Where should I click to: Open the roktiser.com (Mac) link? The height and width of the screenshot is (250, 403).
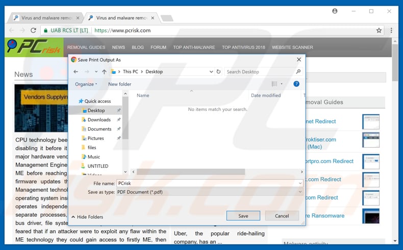(x=321, y=143)
